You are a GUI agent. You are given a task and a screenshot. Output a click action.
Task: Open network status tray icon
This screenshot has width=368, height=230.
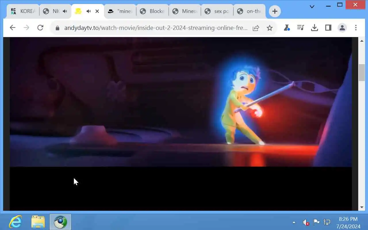pyautogui.click(x=327, y=222)
